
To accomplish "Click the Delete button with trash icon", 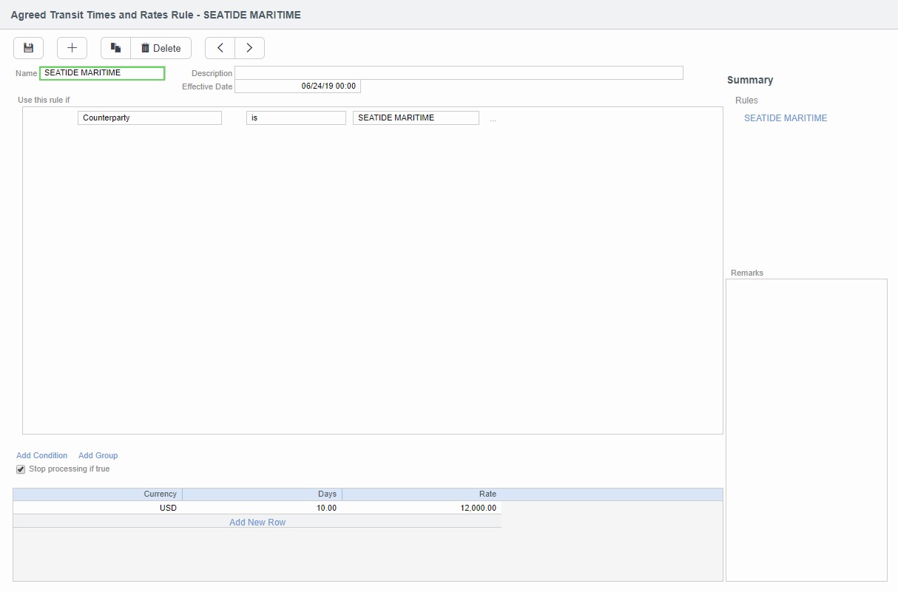I will 161,48.
